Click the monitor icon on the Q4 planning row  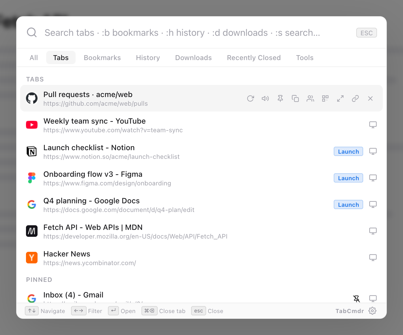point(373,204)
